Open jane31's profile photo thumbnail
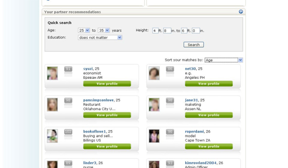The height and width of the screenshot is (168, 288). coord(154,105)
